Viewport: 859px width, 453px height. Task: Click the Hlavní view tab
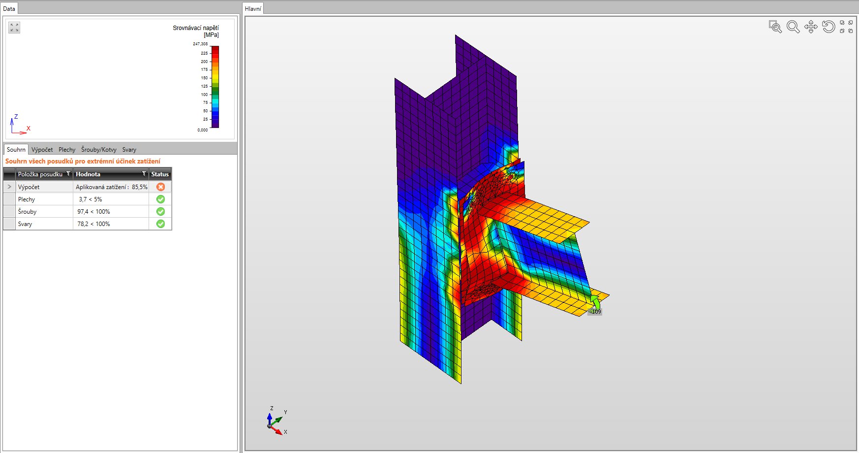pos(253,8)
